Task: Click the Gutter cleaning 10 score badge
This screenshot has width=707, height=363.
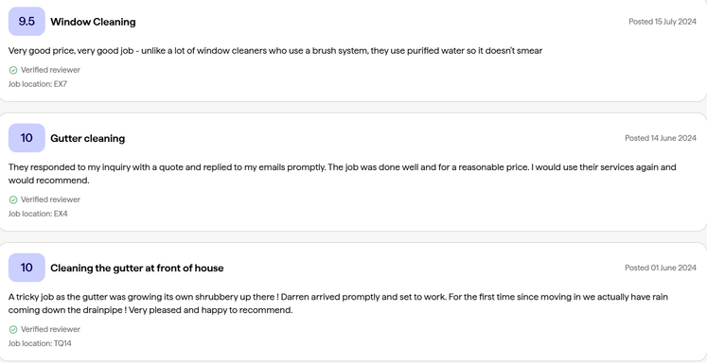Action: [x=27, y=138]
